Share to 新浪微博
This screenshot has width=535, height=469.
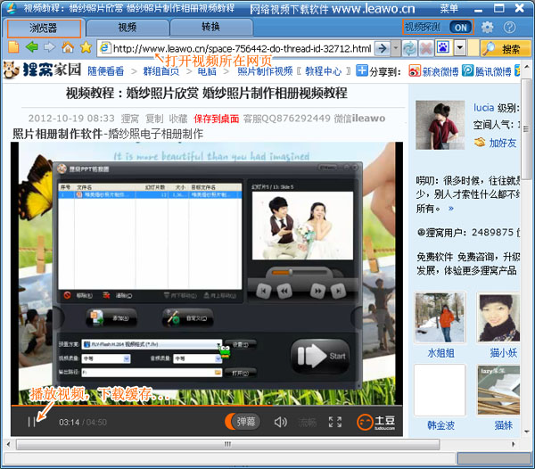point(433,71)
